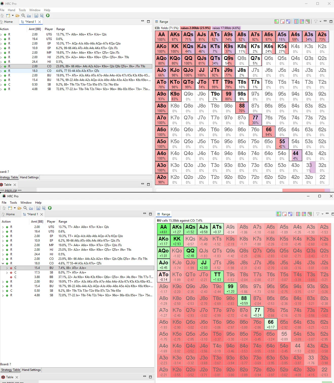
Task: Click the home icon in lower window toolbar
Action: coord(4,208)
